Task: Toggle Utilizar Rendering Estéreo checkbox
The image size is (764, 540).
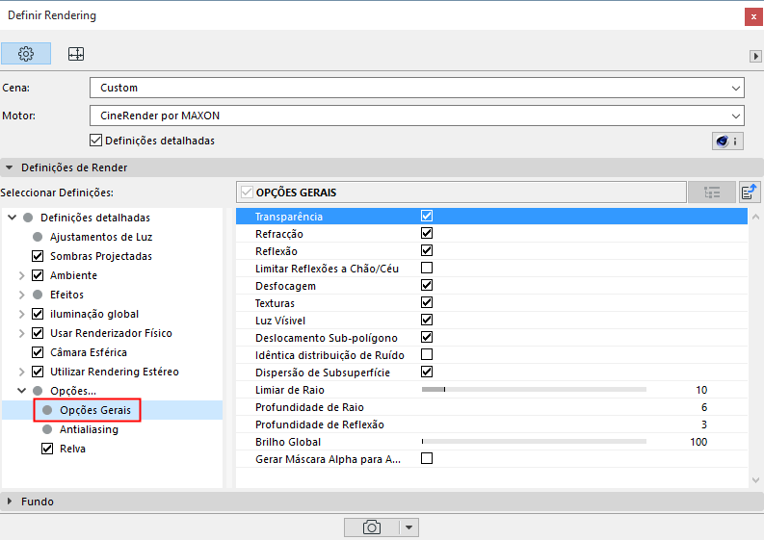Action: [x=38, y=372]
